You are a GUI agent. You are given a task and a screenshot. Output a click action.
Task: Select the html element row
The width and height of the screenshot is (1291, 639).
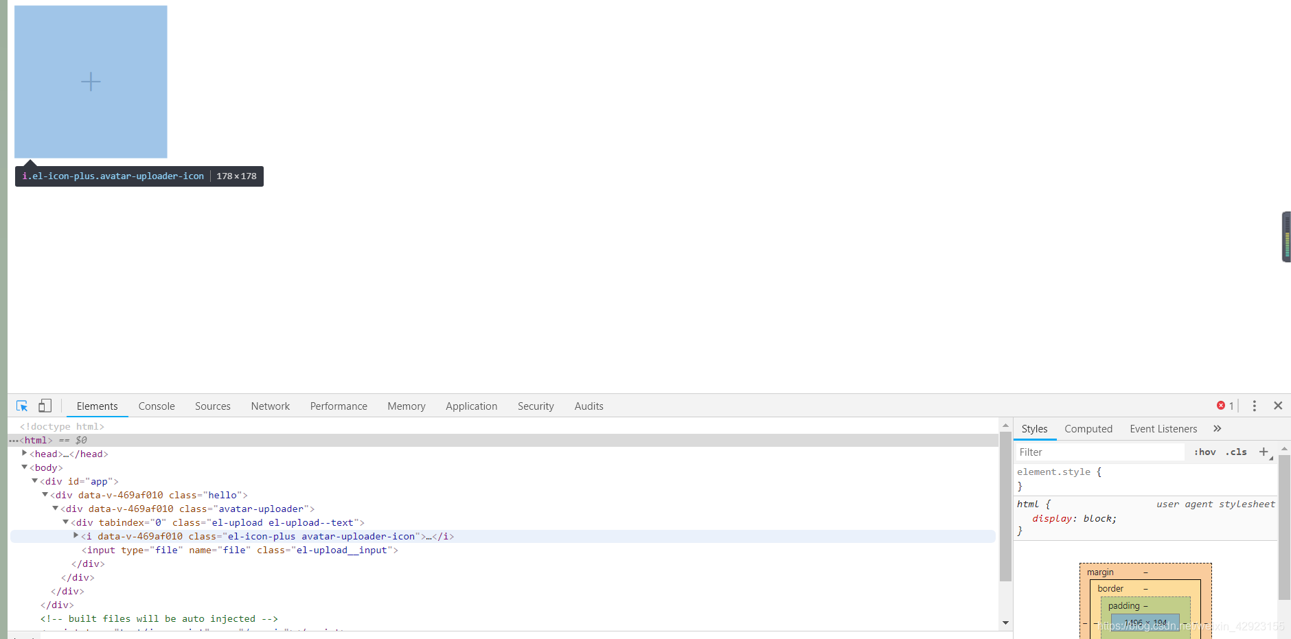tap(503, 441)
